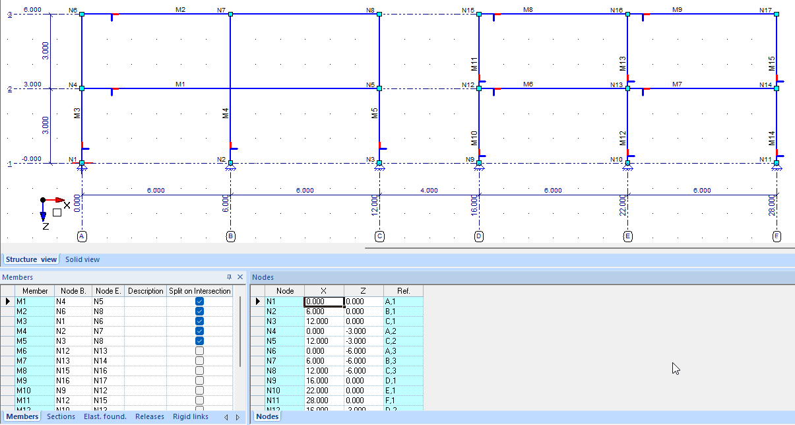Enable Split on Intersection for member M6

199,350
